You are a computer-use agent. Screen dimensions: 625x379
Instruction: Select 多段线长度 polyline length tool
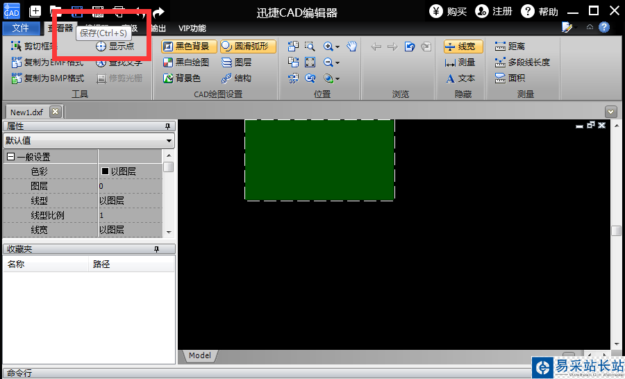(522, 62)
